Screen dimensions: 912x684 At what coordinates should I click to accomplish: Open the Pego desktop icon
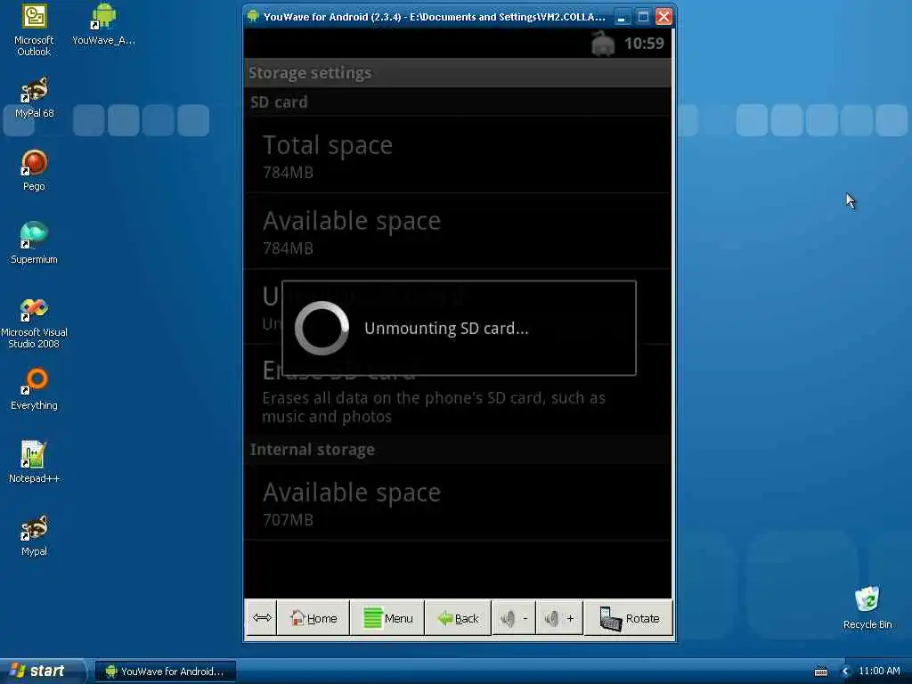coord(34,170)
